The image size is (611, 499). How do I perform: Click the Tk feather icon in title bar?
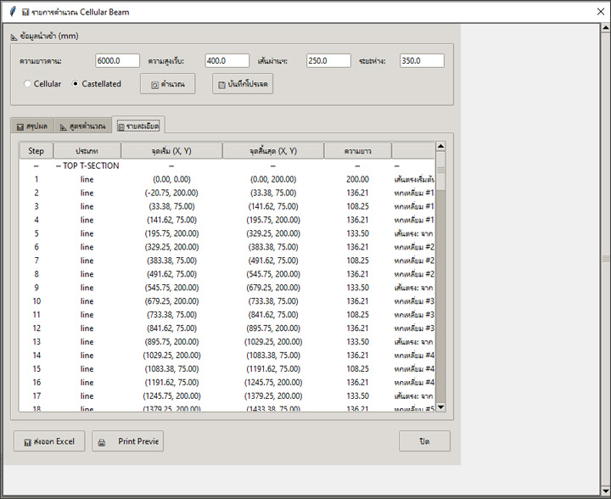pos(10,13)
